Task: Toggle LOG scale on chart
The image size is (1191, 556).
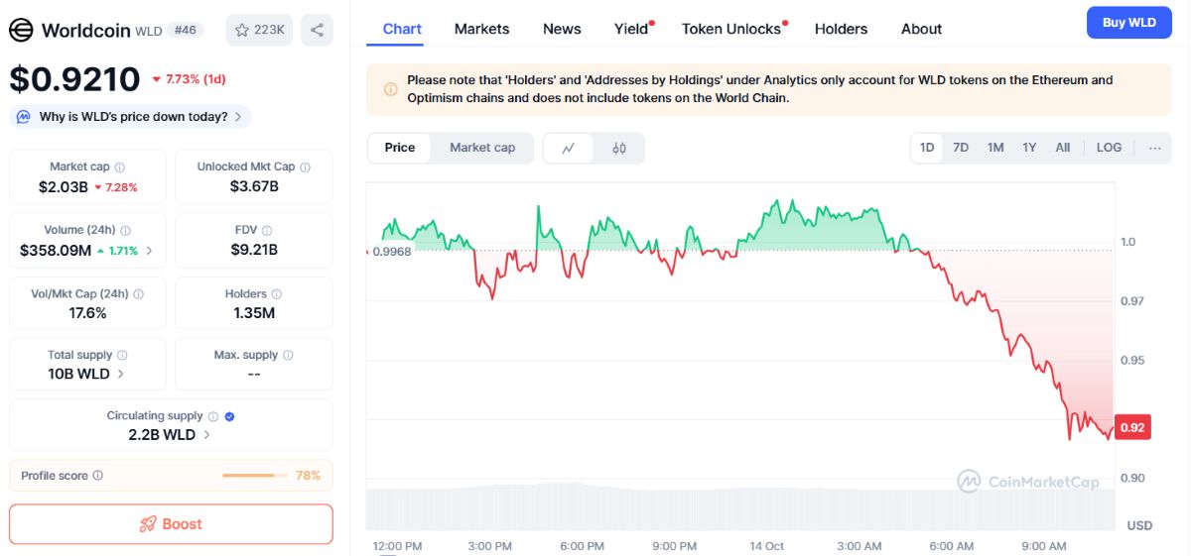Action: pos(1109,148)
